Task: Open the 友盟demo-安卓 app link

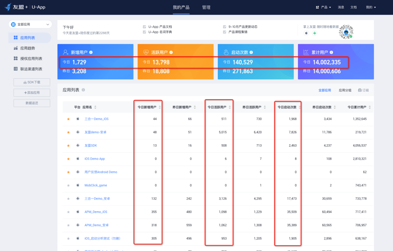Action: [x=96, y=132]
